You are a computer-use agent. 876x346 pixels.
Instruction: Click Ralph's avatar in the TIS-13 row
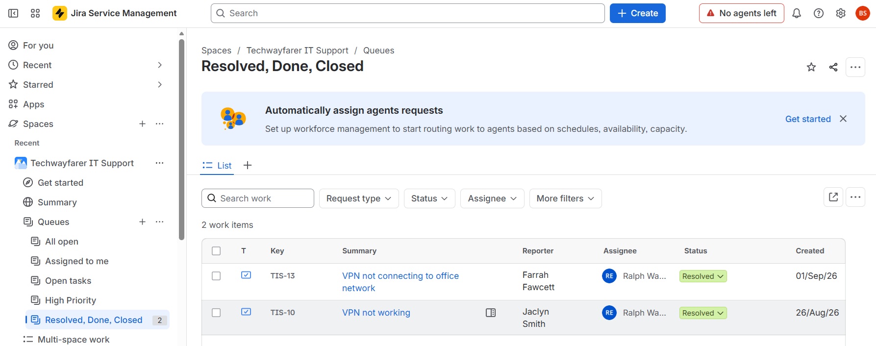point(609,276)
